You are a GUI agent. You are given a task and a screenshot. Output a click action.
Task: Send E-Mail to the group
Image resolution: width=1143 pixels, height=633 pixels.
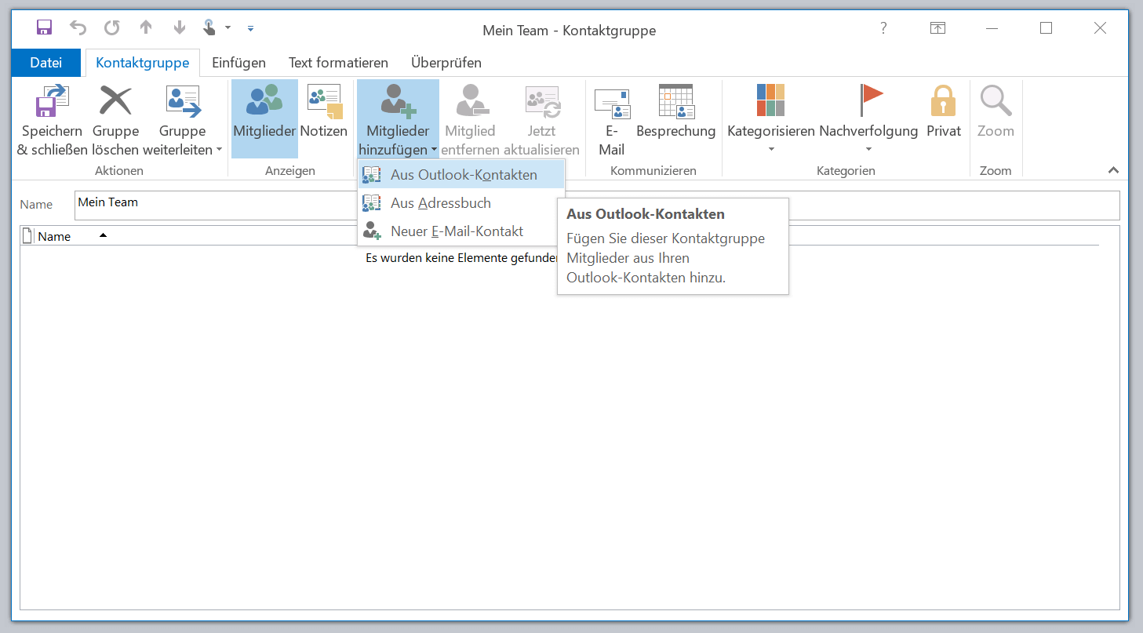click(612, 120)
